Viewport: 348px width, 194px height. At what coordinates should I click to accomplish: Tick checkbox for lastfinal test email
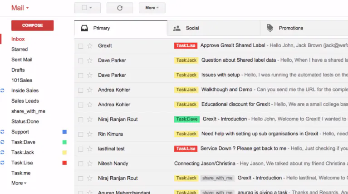81,149
